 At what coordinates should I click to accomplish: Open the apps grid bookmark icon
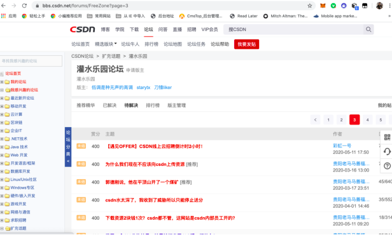point(3,16)
